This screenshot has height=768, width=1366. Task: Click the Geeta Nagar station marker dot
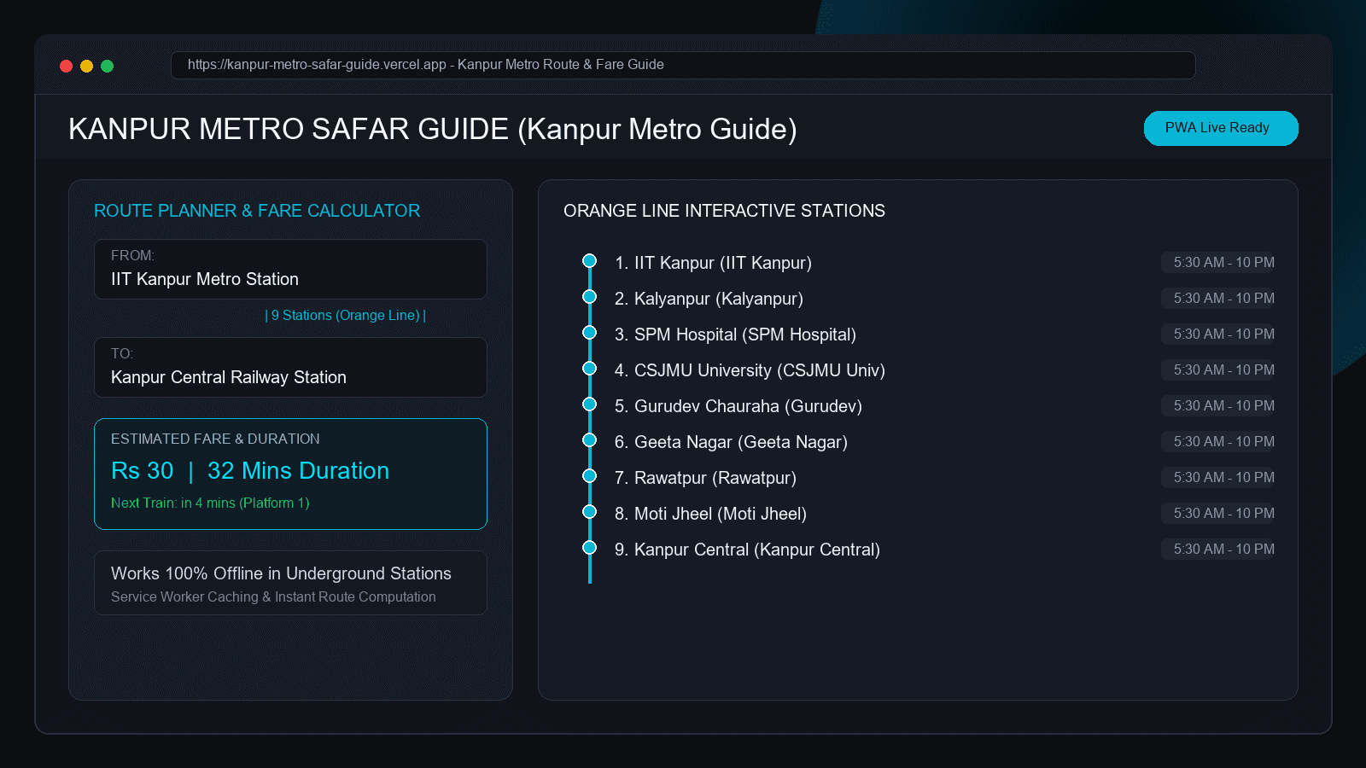tap(589, 440)
